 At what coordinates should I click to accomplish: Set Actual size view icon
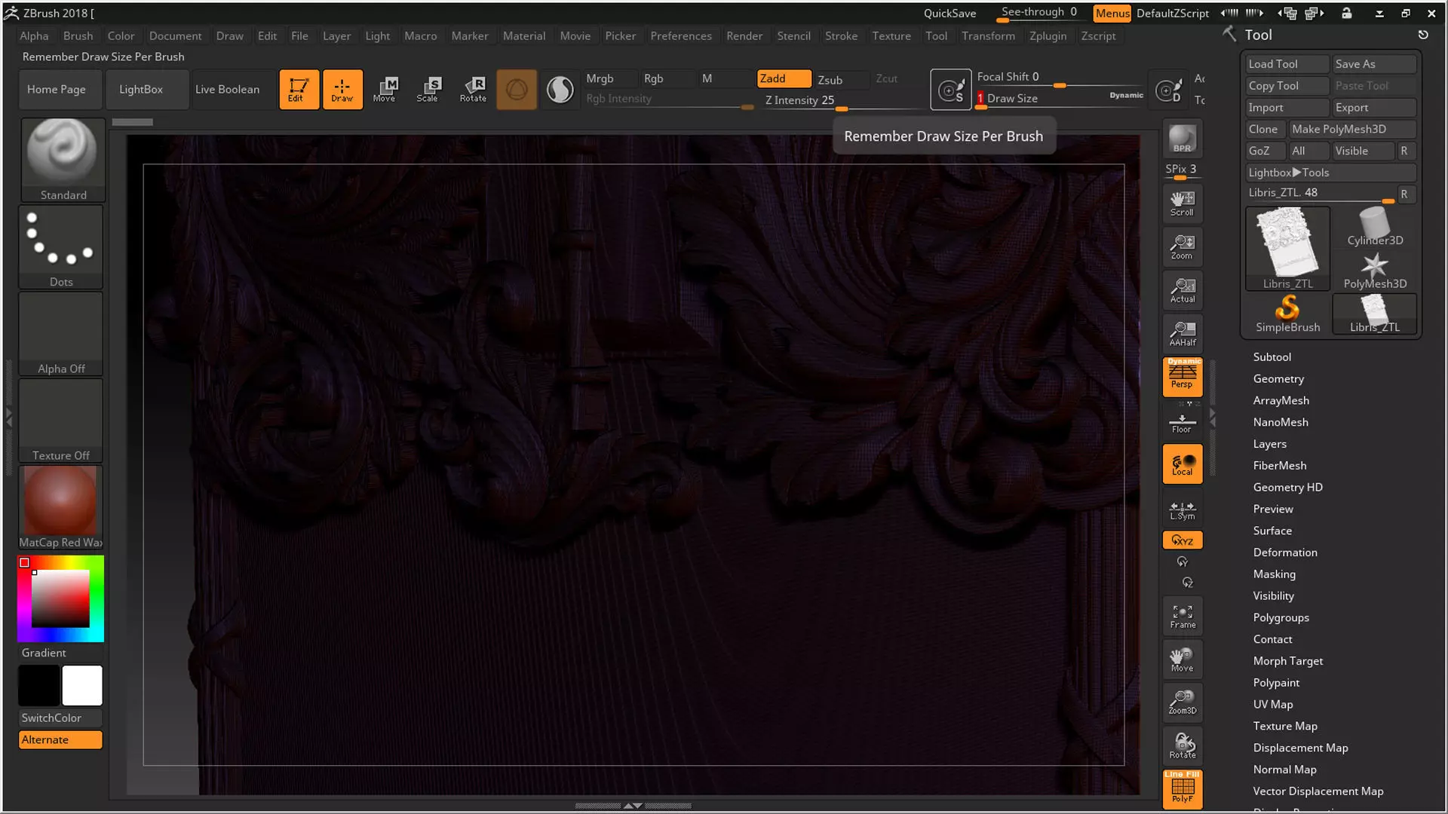coord(1182,289)
